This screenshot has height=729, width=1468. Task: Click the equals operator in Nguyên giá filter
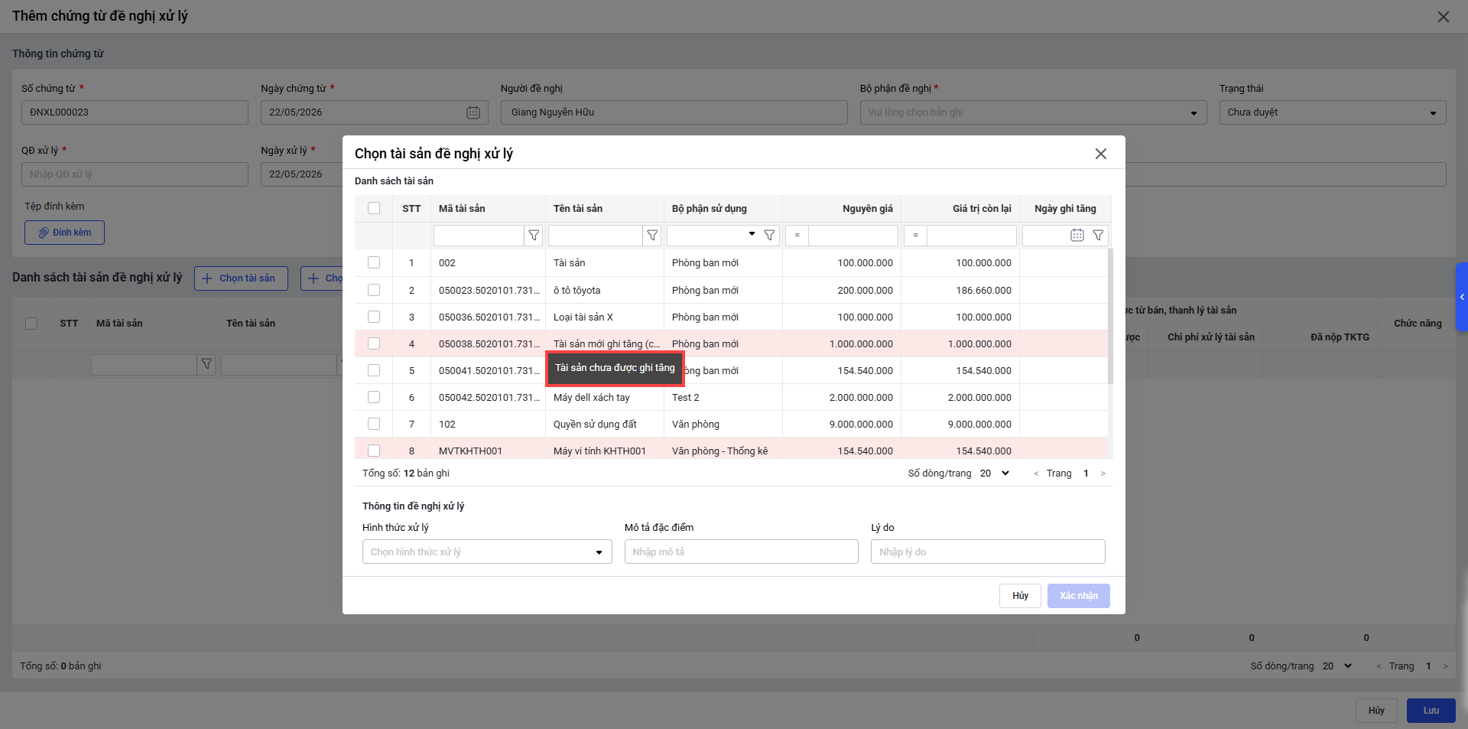pyautogui.click(x=797, y=236)
